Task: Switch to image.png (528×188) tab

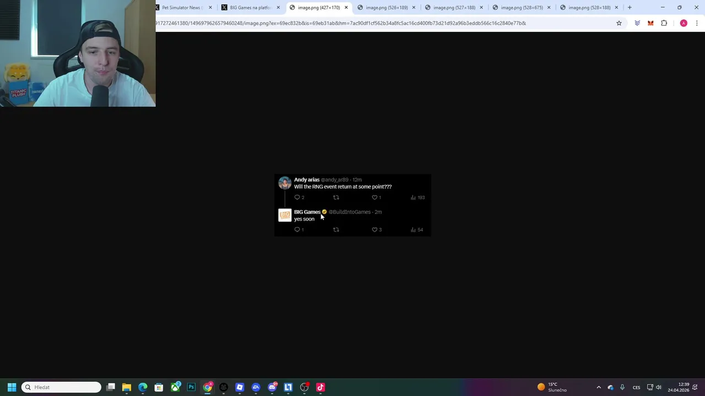Action: (x=589, y=8)
